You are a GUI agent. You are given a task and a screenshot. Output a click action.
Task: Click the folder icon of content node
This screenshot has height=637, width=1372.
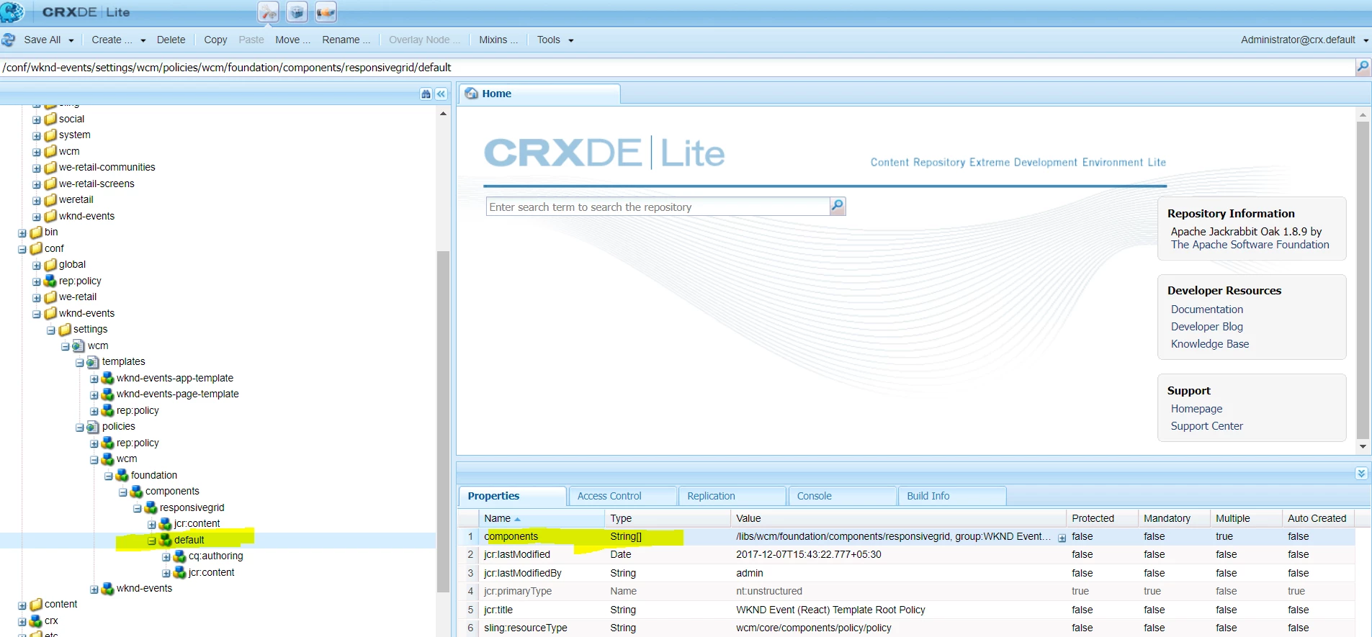coord(36,605)
